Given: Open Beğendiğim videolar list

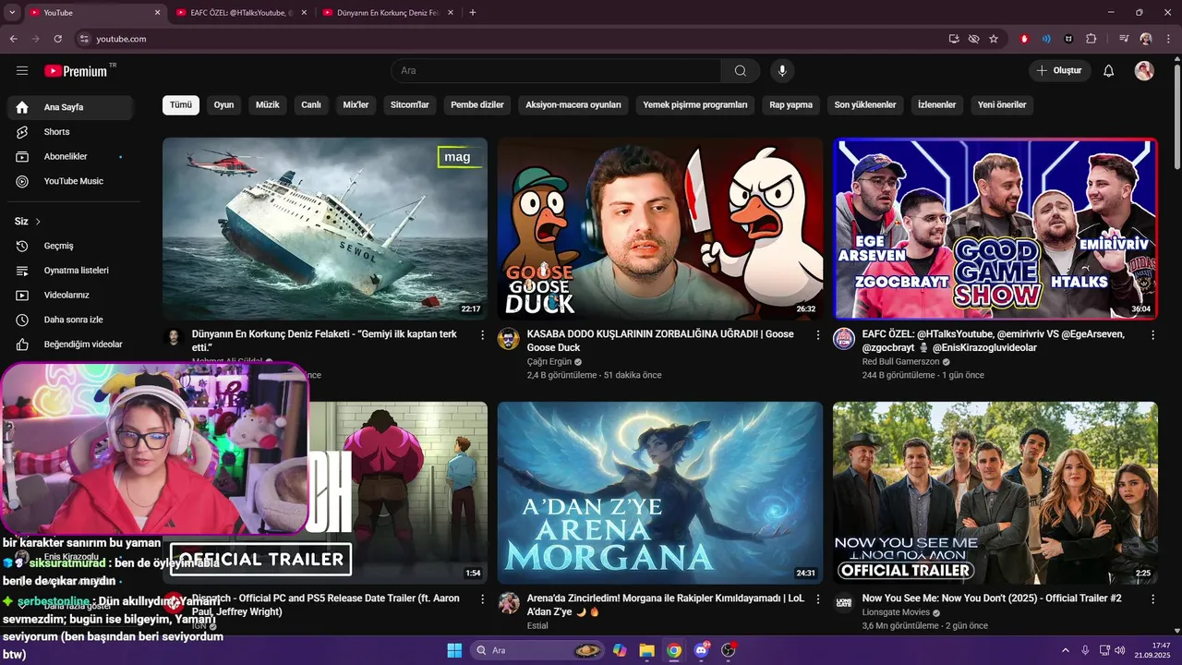Looking at the screenshot, I should coord(70,345).
